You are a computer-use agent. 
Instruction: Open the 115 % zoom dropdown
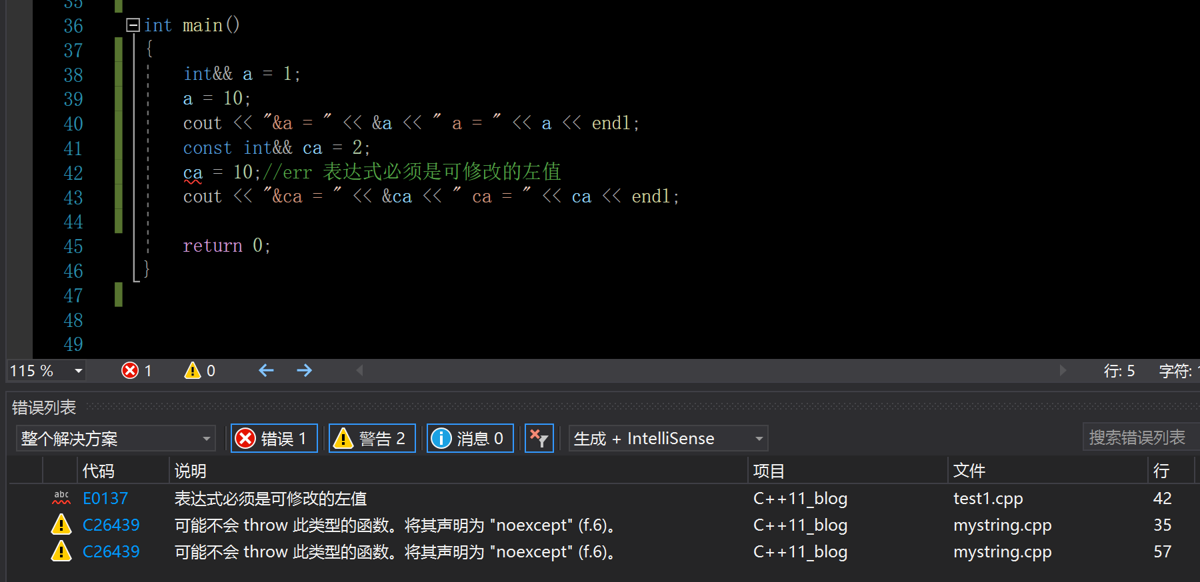pos(79,371)
